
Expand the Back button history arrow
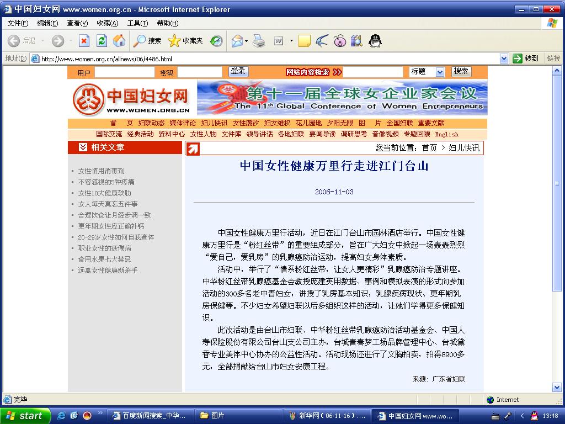click(x=42, y=41)
